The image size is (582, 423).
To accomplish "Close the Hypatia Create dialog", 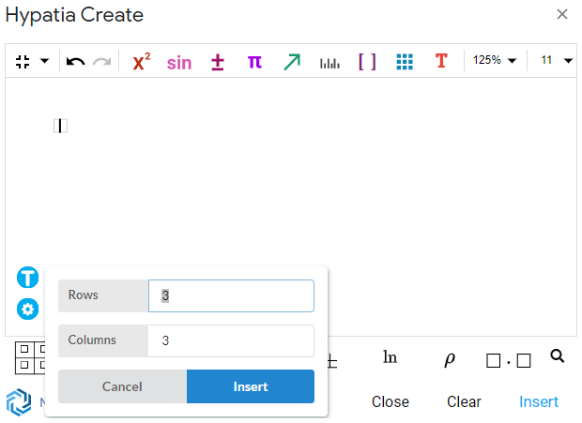I will (562, 14).
